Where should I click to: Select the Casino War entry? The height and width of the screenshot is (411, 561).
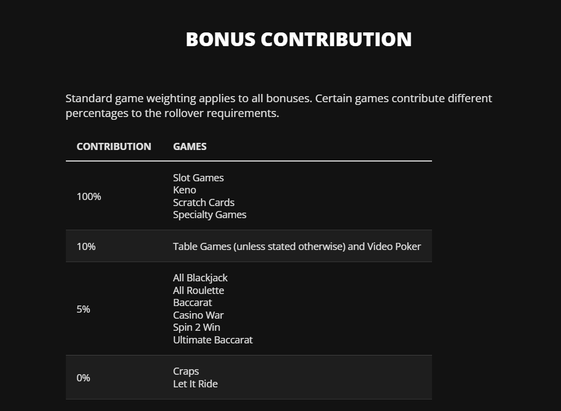[x=198, y=315]
